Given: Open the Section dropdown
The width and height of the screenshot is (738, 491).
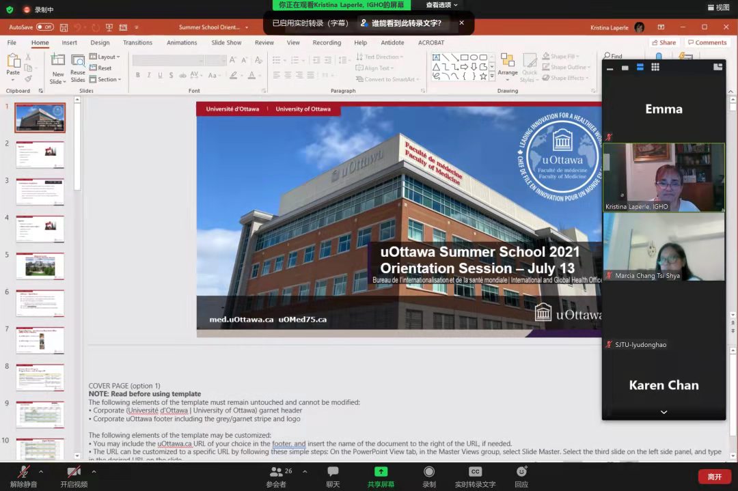Looking at the screenshot, I should click(x=105, y=79).
